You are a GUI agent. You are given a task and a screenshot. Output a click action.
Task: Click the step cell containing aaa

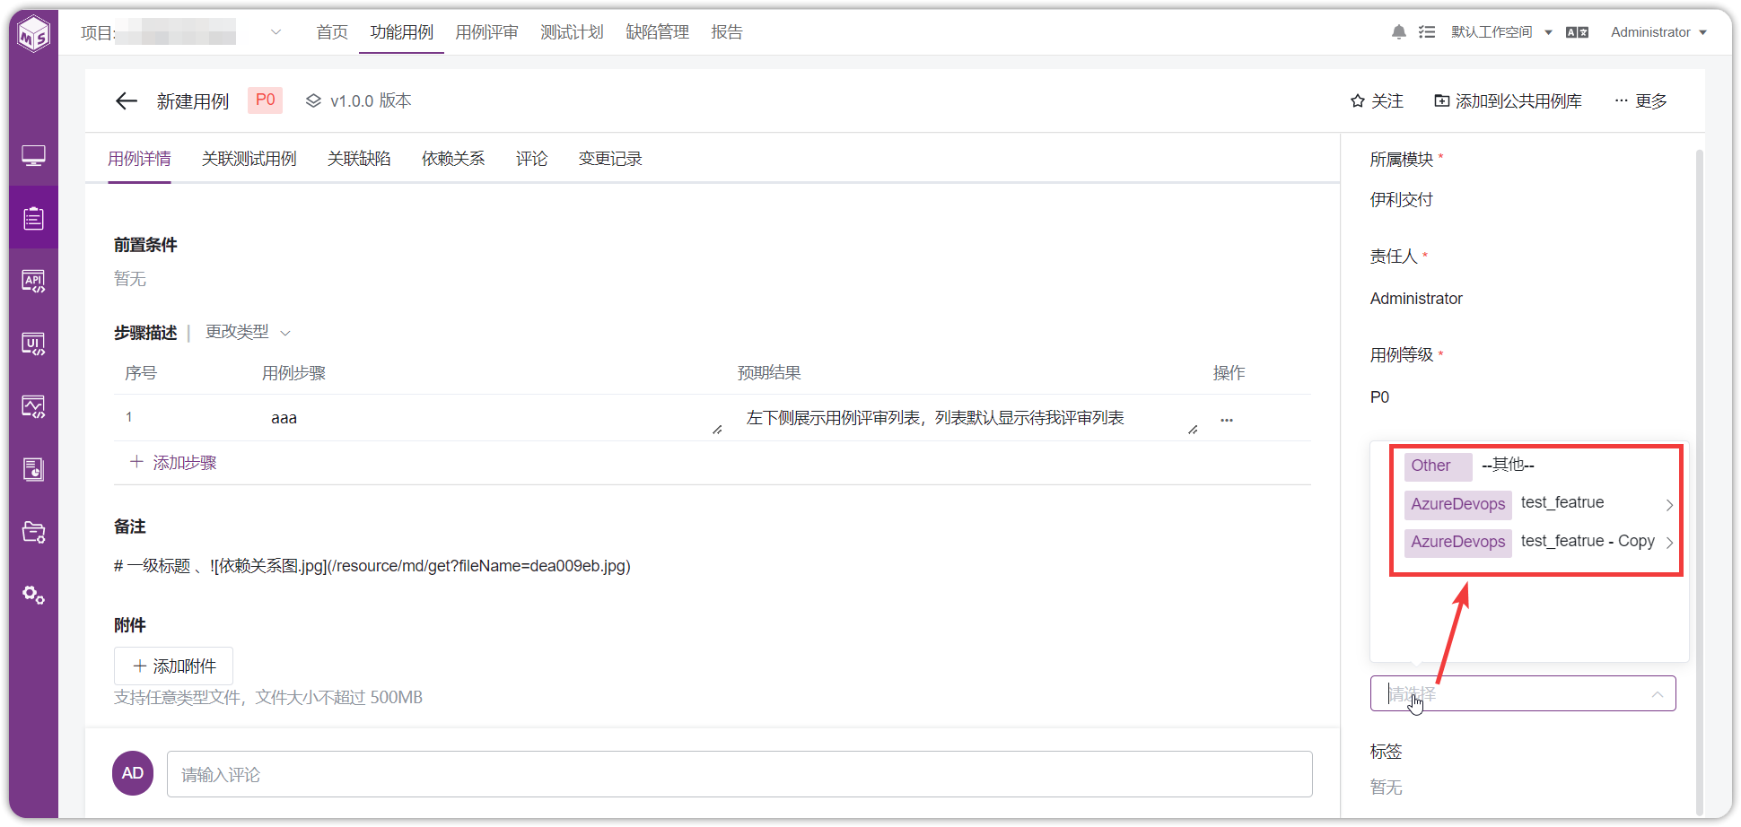point(492,418)
